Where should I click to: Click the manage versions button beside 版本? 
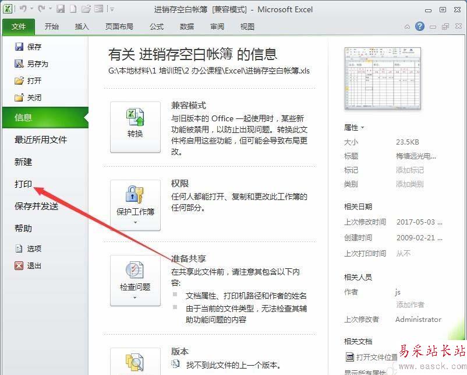click(135, 361)
